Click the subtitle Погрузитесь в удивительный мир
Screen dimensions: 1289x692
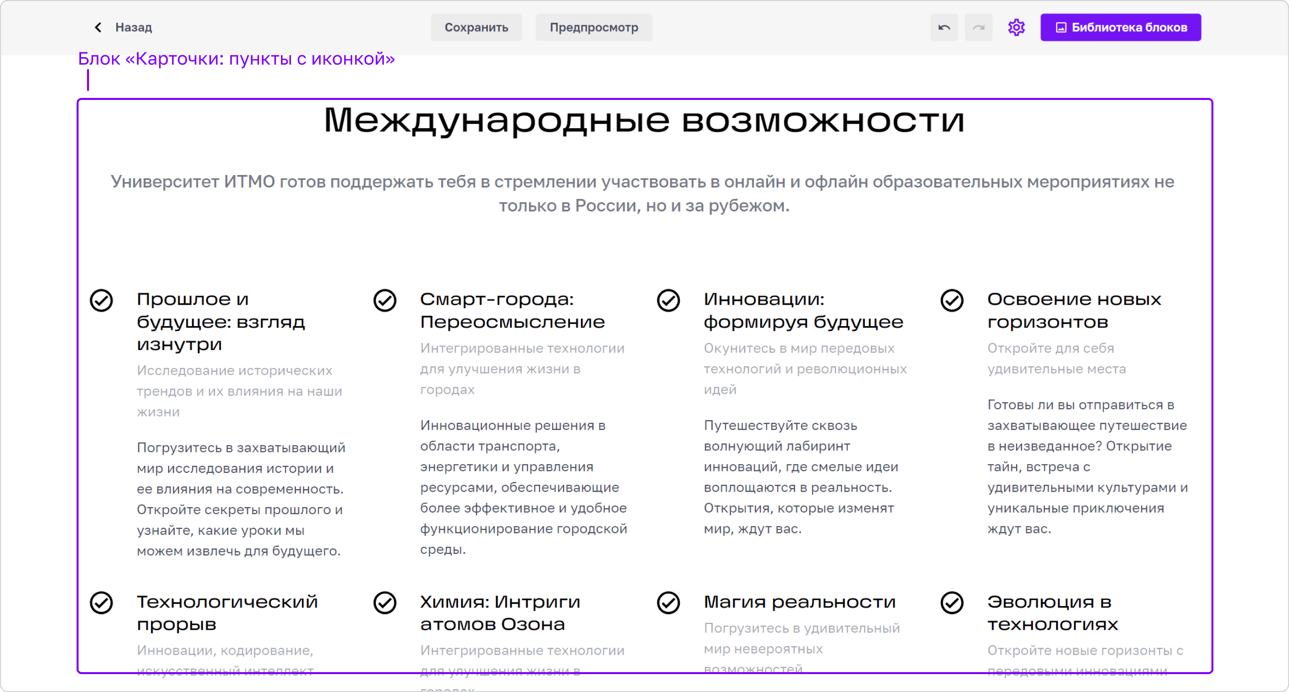(802, 648)
